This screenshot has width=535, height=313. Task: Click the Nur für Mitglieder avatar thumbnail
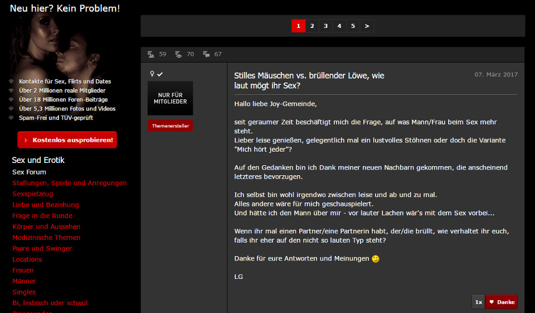click(170, 98)
